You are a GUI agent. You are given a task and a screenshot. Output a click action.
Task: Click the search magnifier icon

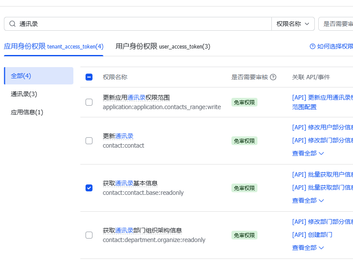pyautogui.click(x=12, y=24)
